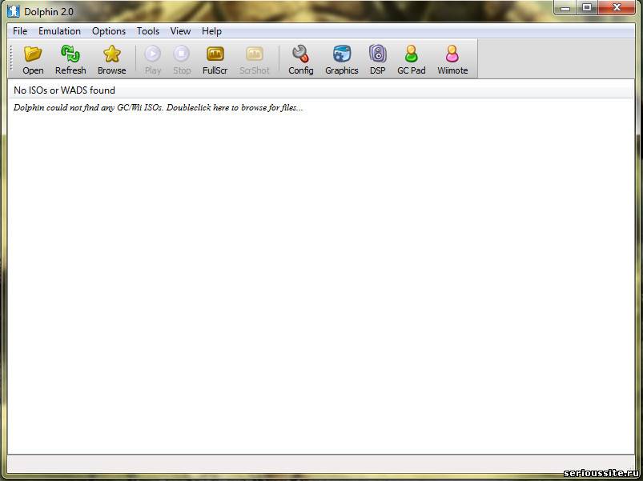
Task: Close the Dolphin 2.0 window
Action: coord(617,7)
